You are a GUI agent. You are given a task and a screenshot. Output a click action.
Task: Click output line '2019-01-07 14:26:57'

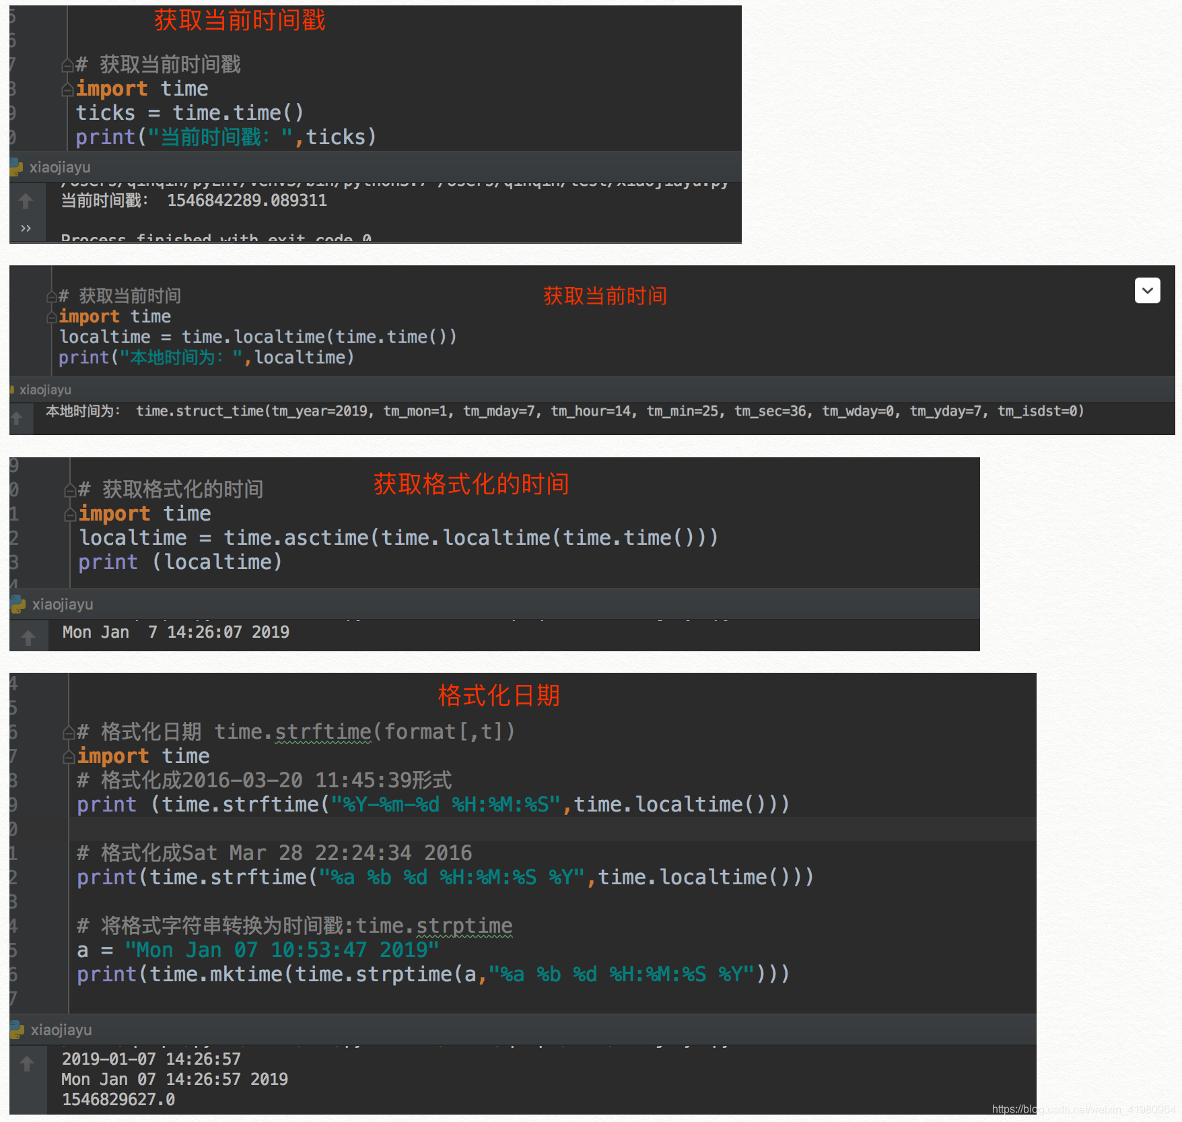151,1059
